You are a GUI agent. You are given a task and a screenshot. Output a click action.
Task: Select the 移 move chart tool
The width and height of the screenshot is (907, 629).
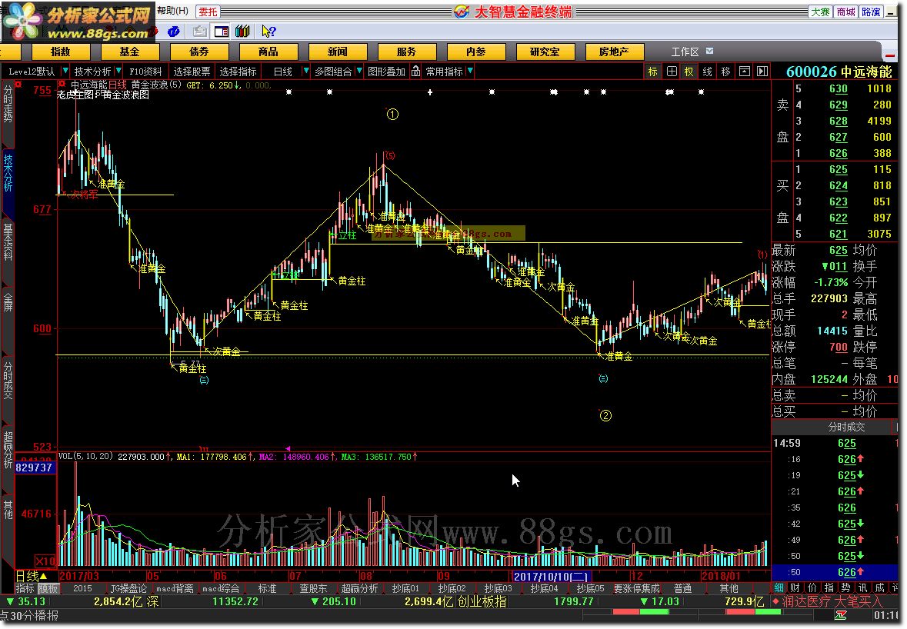726,71
